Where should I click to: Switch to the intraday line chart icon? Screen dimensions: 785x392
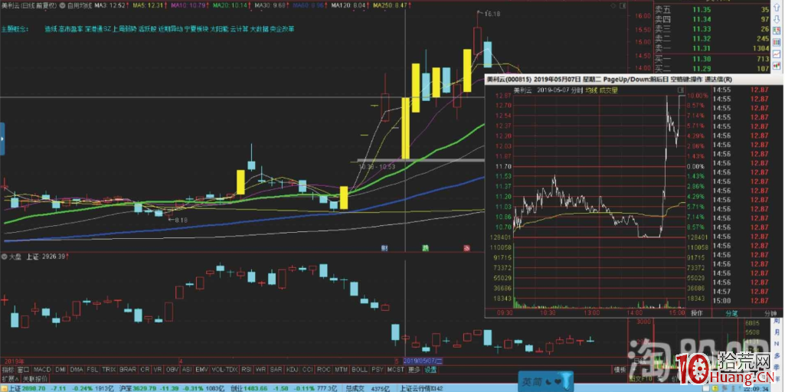click(x=777, y=54)
